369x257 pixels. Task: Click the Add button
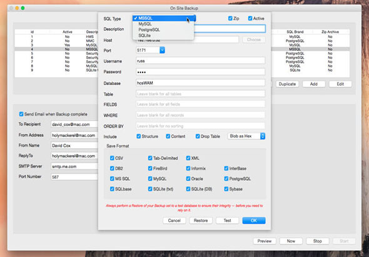coord(314,84)
